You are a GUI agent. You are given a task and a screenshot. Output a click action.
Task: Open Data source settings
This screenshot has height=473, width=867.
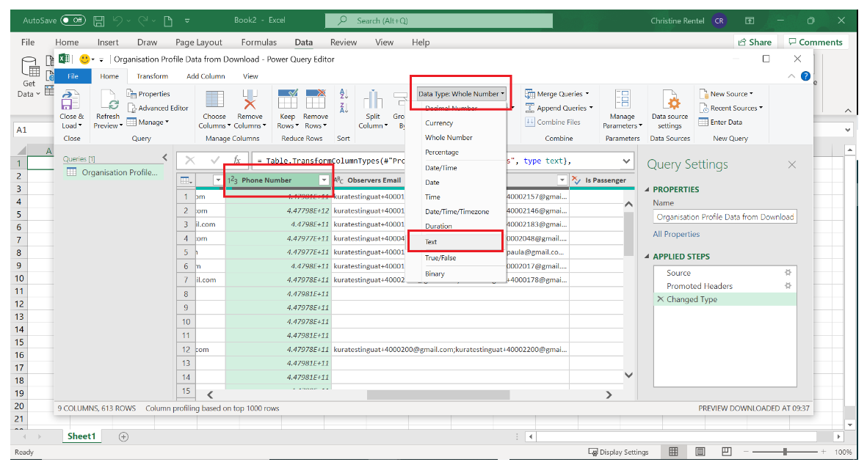click(670, 109)
